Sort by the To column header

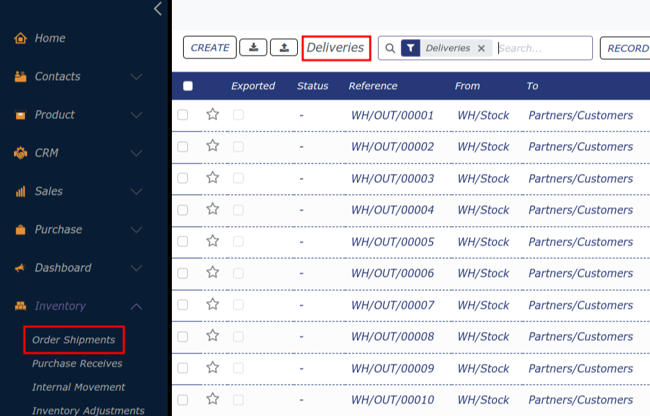(532, 86)
